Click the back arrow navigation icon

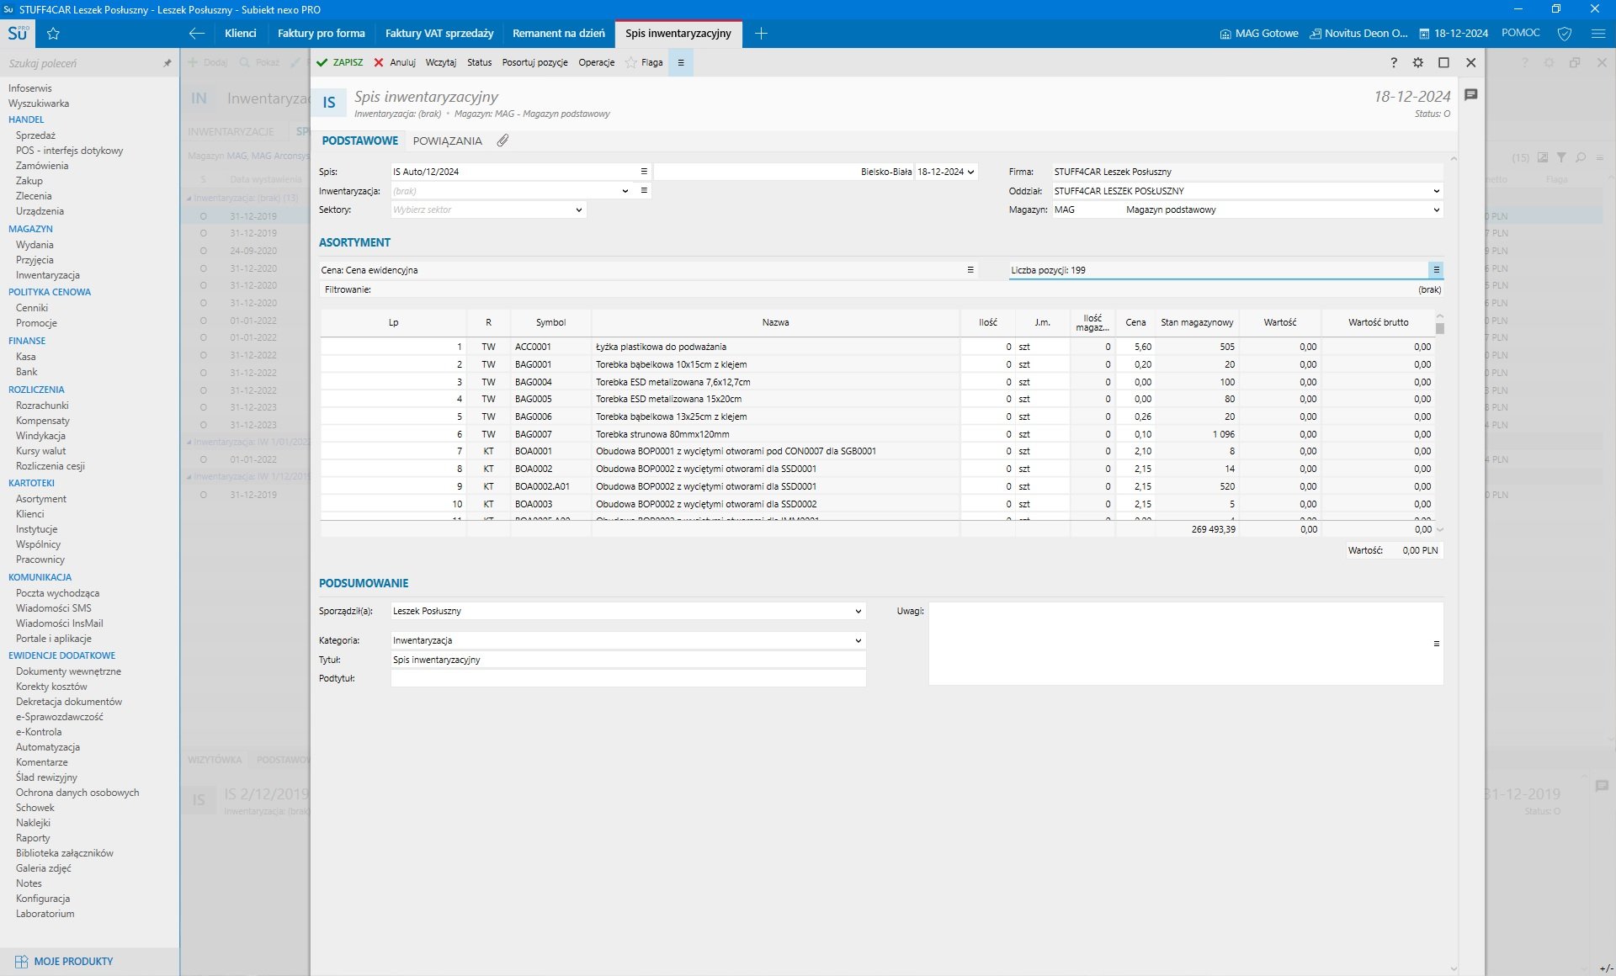[197, 34]
